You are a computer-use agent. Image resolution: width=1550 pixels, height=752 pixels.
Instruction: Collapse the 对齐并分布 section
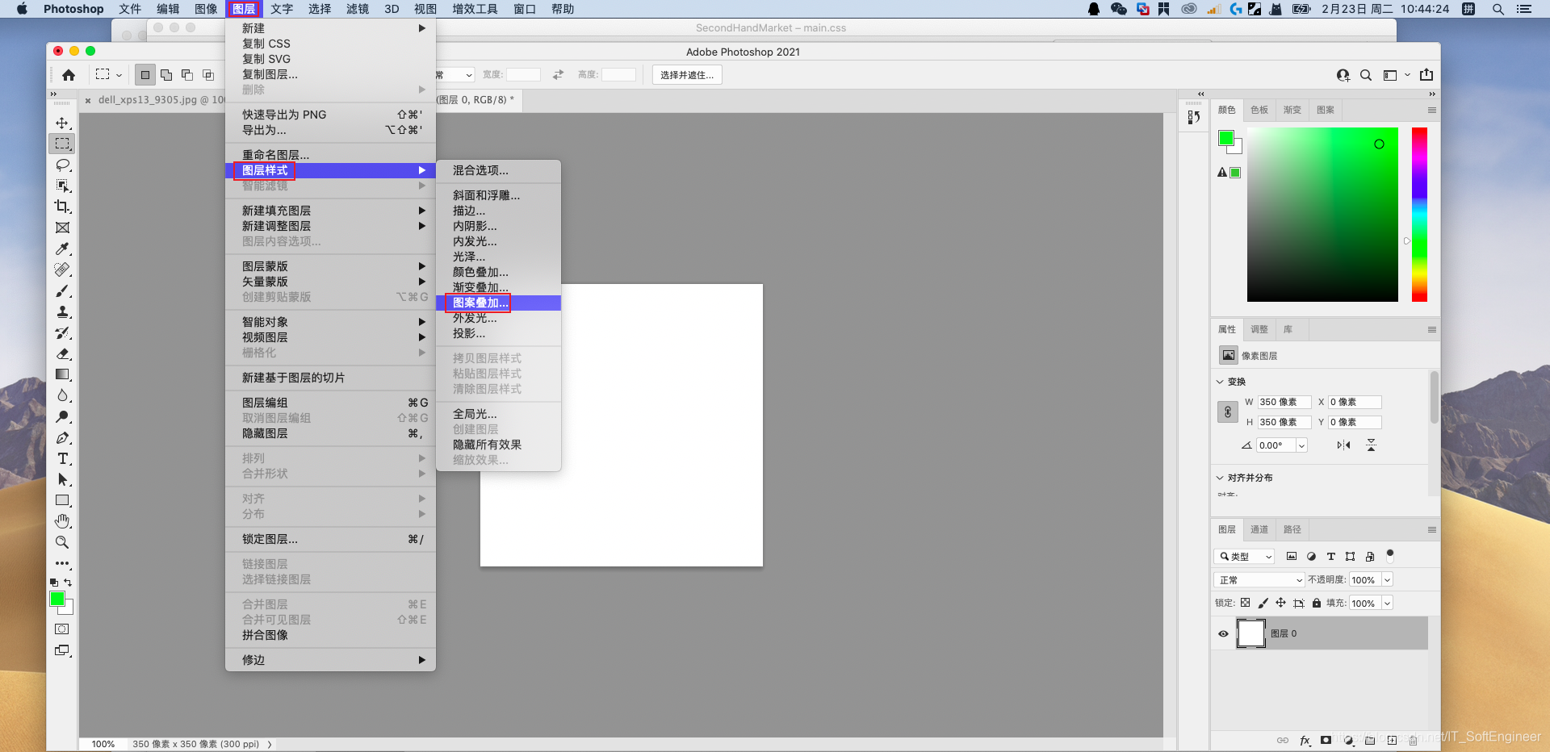(1220, 478)
